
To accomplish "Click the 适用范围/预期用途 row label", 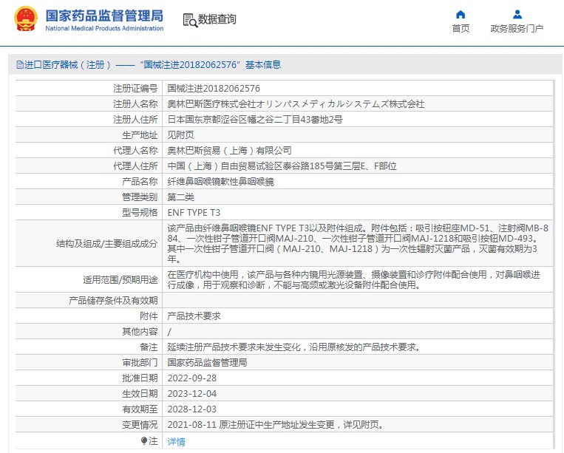I will [x=120, y=280].
